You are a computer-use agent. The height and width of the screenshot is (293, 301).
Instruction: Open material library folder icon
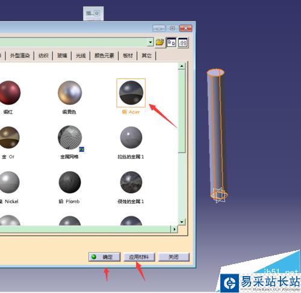pyautogui.click(x=160, y=42)
